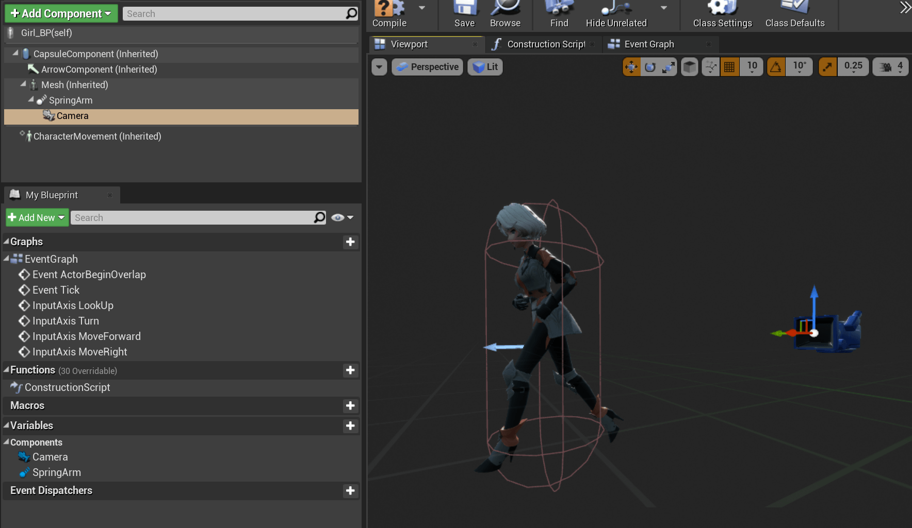Select the rotate gizmo mode icon
The width and height of the screenshot is (912, 528).
tap(650, 67)
